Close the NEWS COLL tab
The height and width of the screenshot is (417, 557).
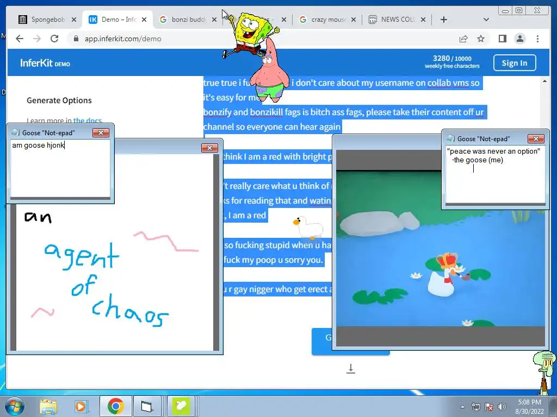click(x=423, y=20)
